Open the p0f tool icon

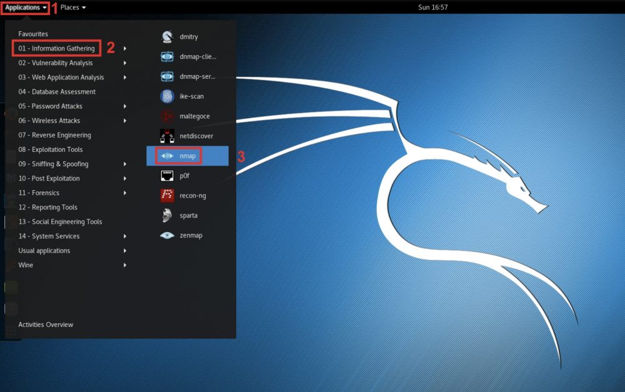coord(167,176)
